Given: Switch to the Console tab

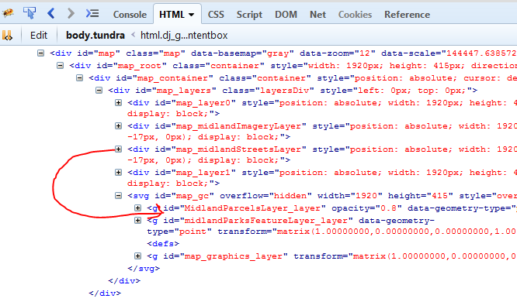Looking at the screenshot, I should tap(130, 15).
